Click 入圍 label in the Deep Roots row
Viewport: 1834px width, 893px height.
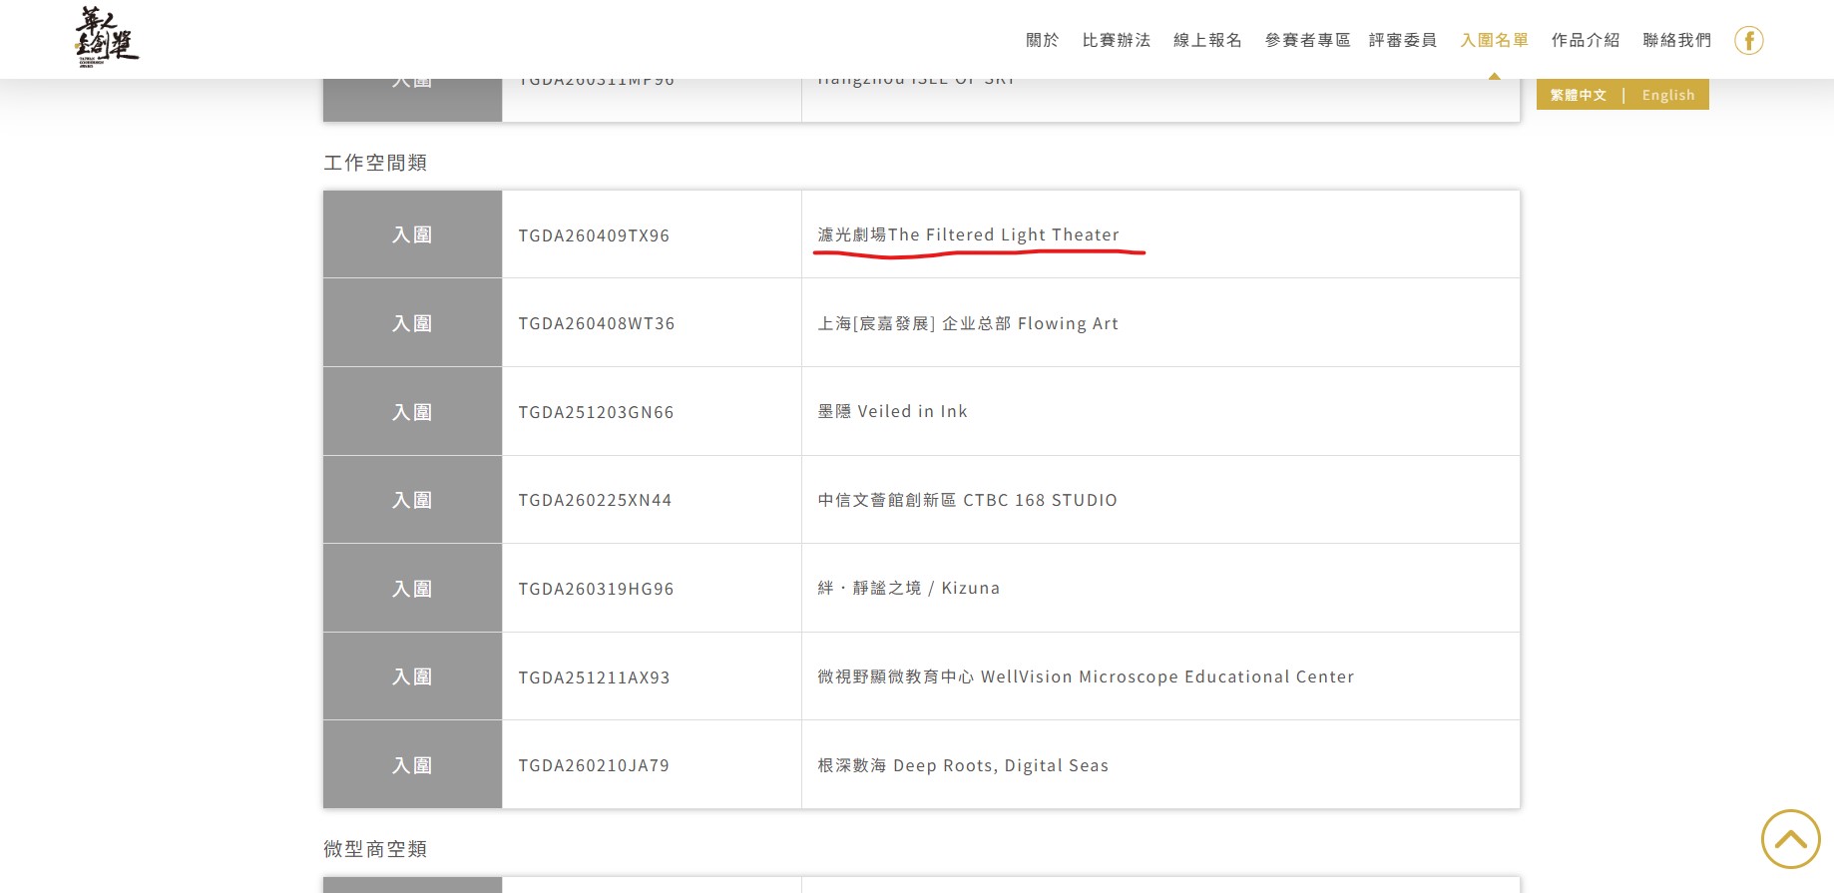(x=412, y=765)
